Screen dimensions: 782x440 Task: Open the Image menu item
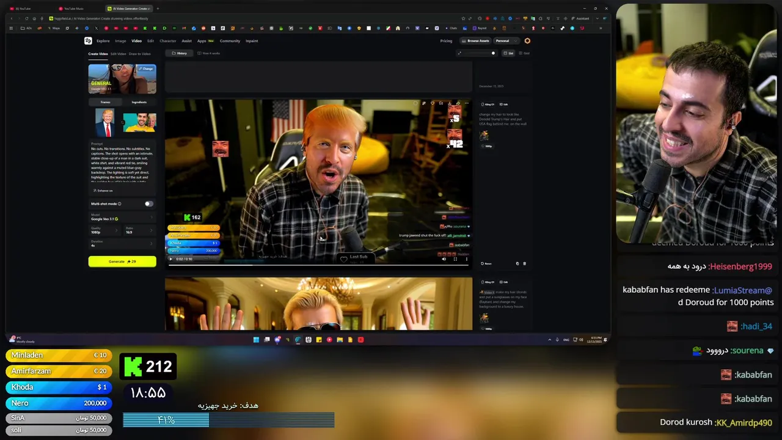click(120, 41)
